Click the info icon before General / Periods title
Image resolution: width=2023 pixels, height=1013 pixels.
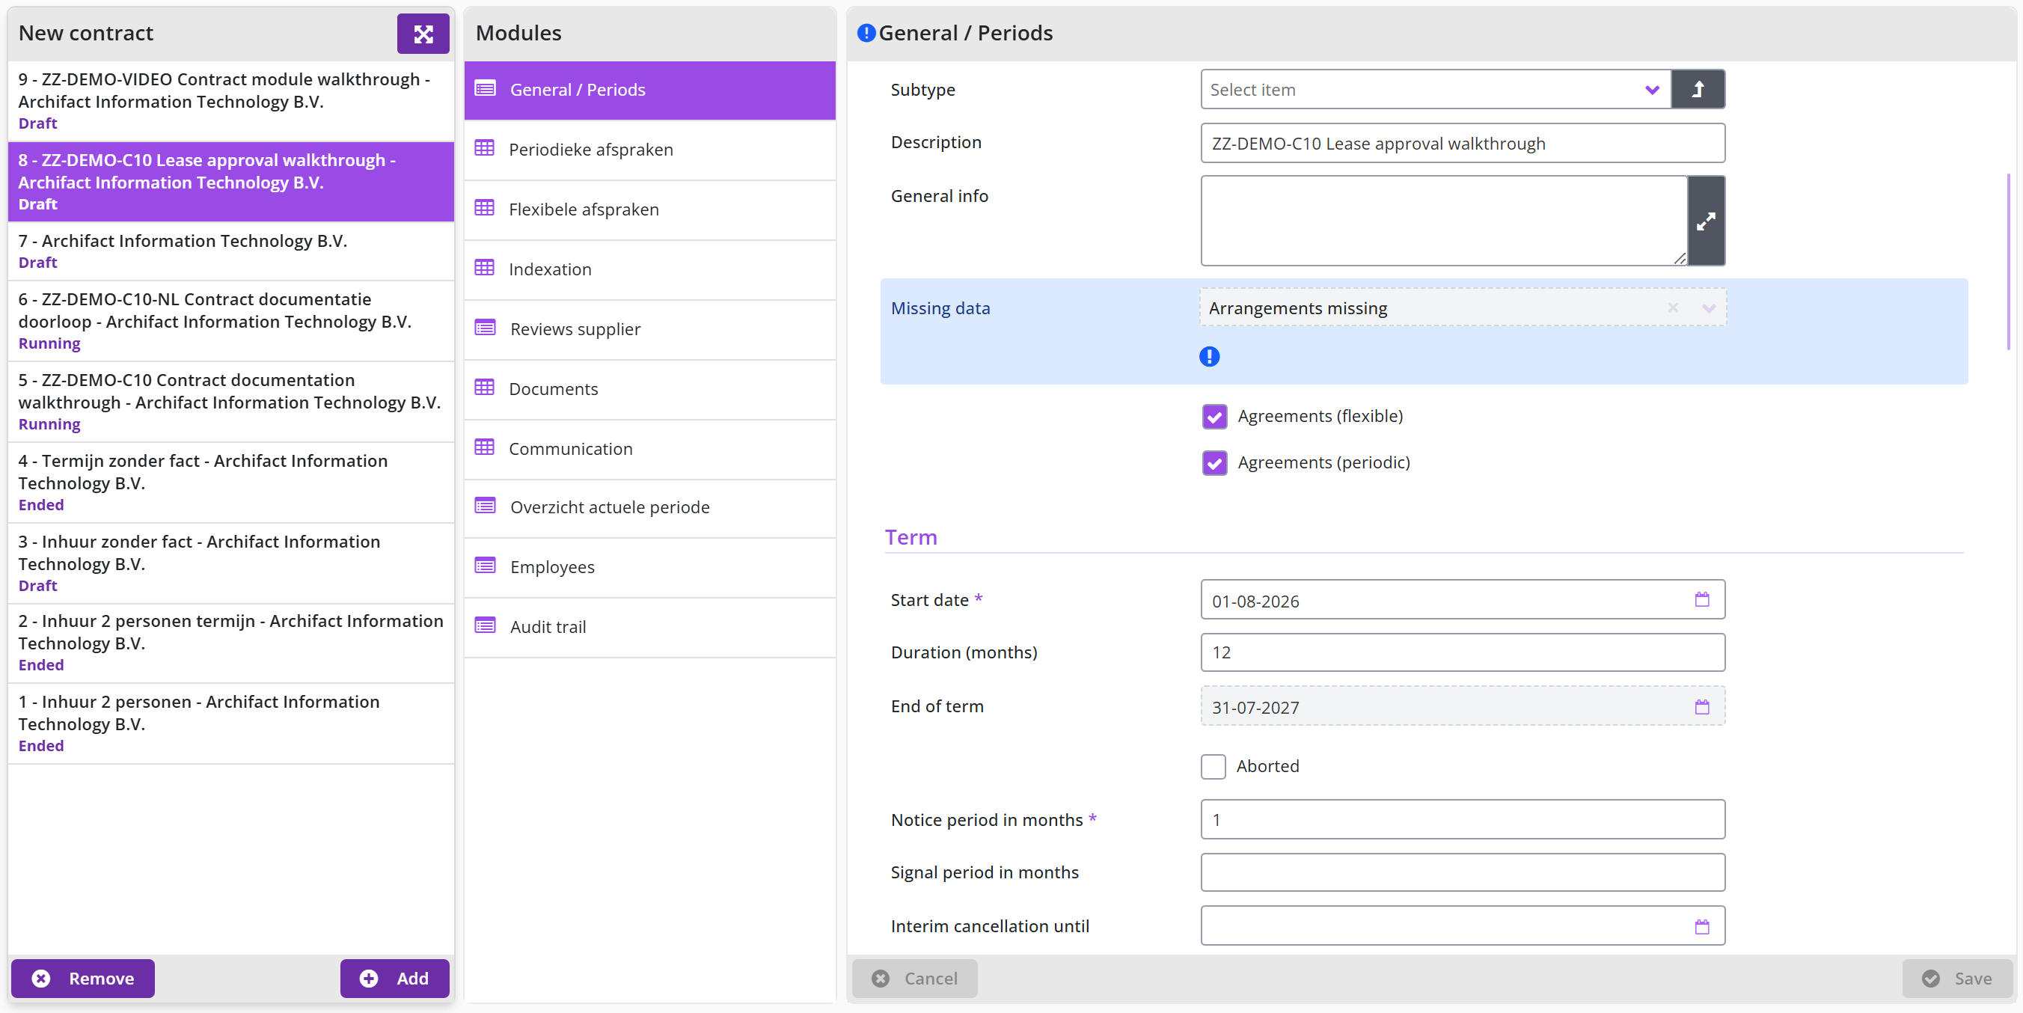click(x=866, y=33)
